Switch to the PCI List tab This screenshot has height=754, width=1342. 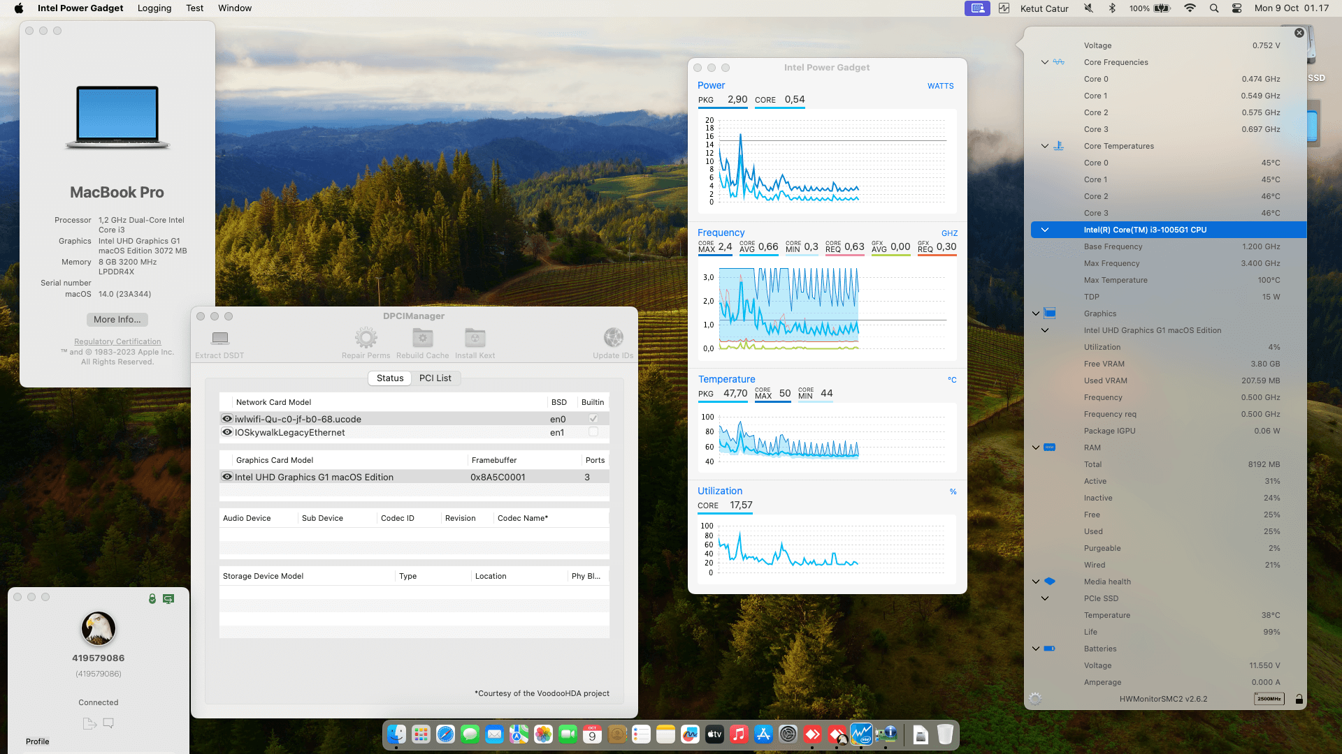click(x=435, y=378)
